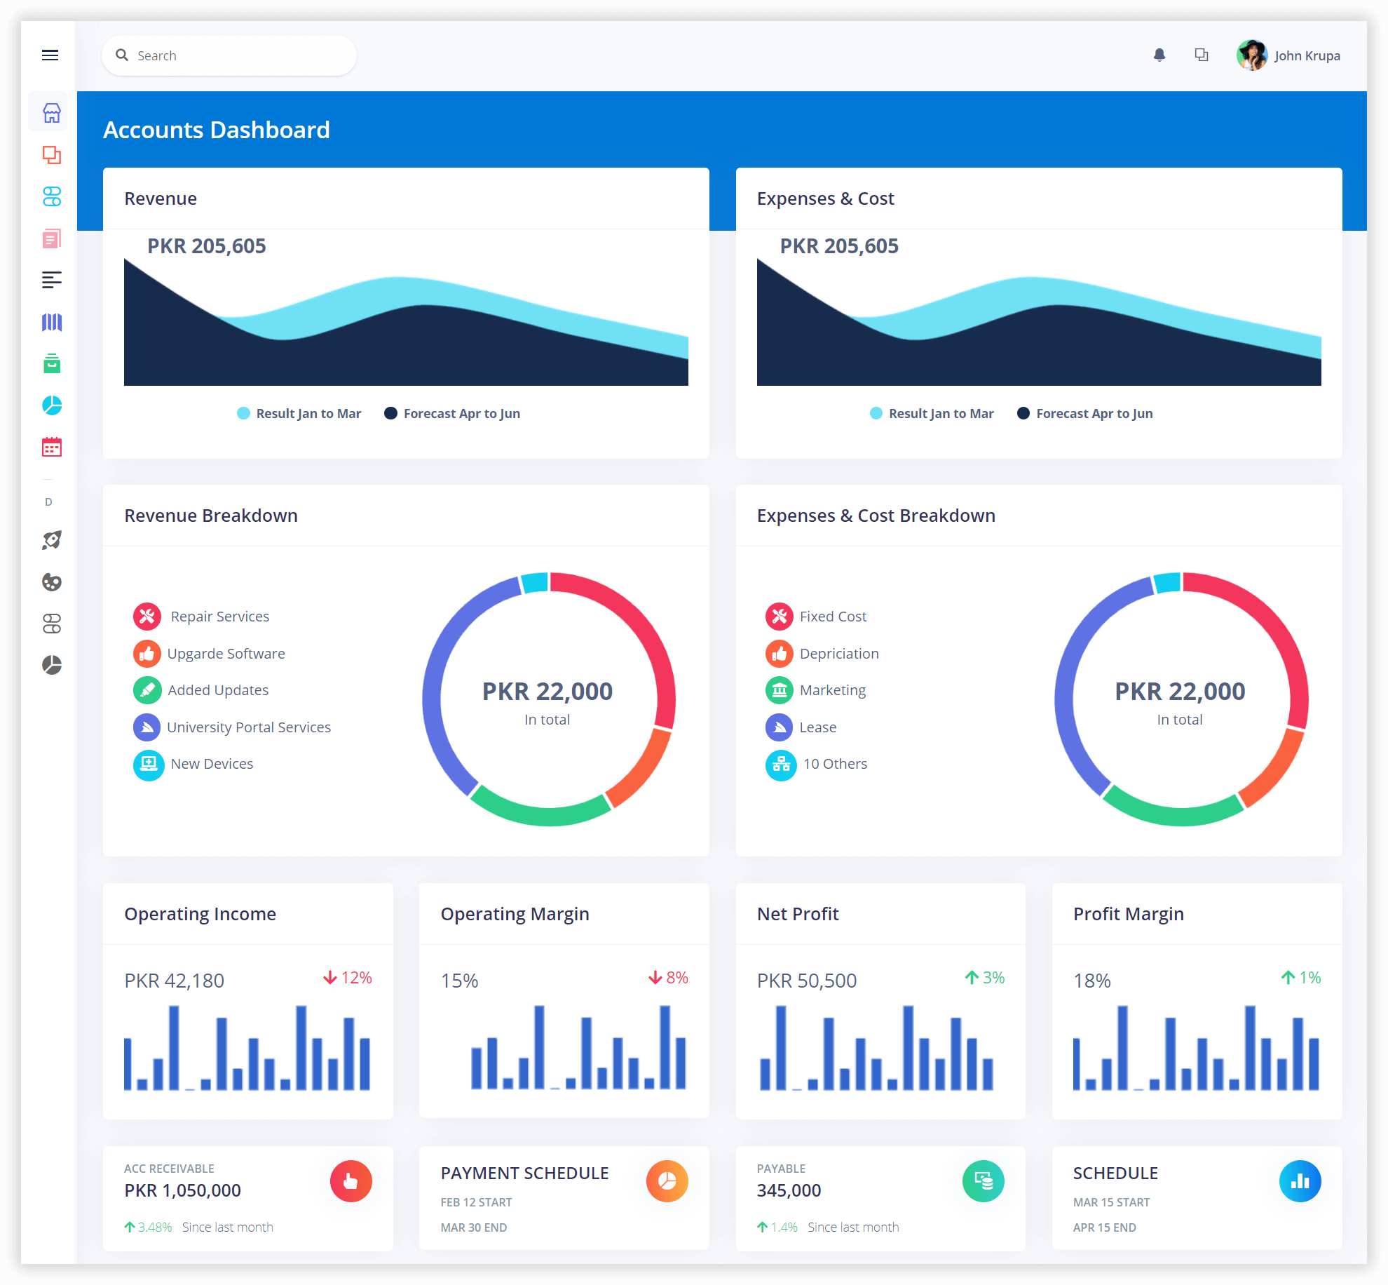This screenshot has width=1388, height=1285.
Task: Select the green archive box sidebar icon
Action: [x=51, y=363]
